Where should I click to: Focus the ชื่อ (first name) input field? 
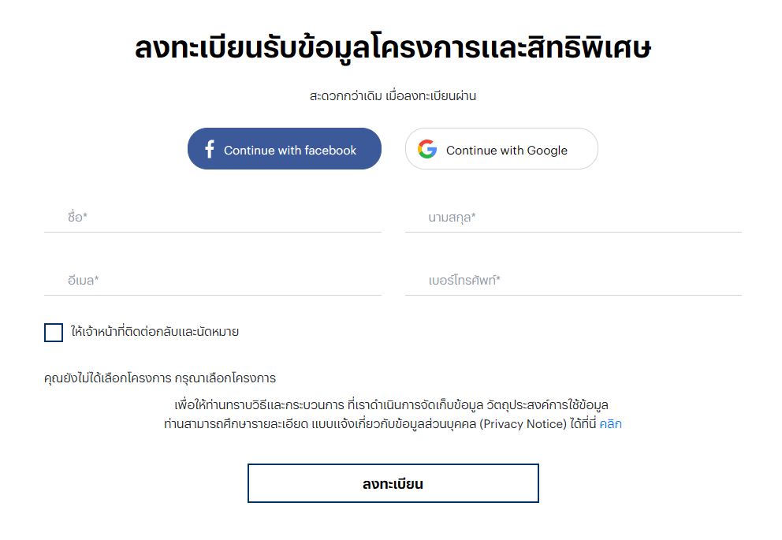coord(213,218)
